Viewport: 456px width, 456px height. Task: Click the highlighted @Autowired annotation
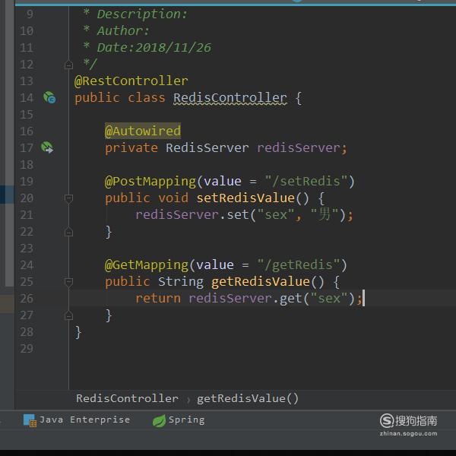[143, 131]
